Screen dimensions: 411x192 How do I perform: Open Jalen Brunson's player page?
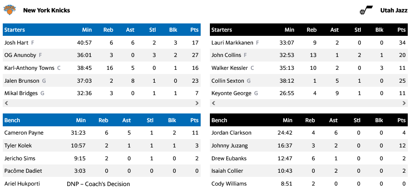tap(22, 81)
